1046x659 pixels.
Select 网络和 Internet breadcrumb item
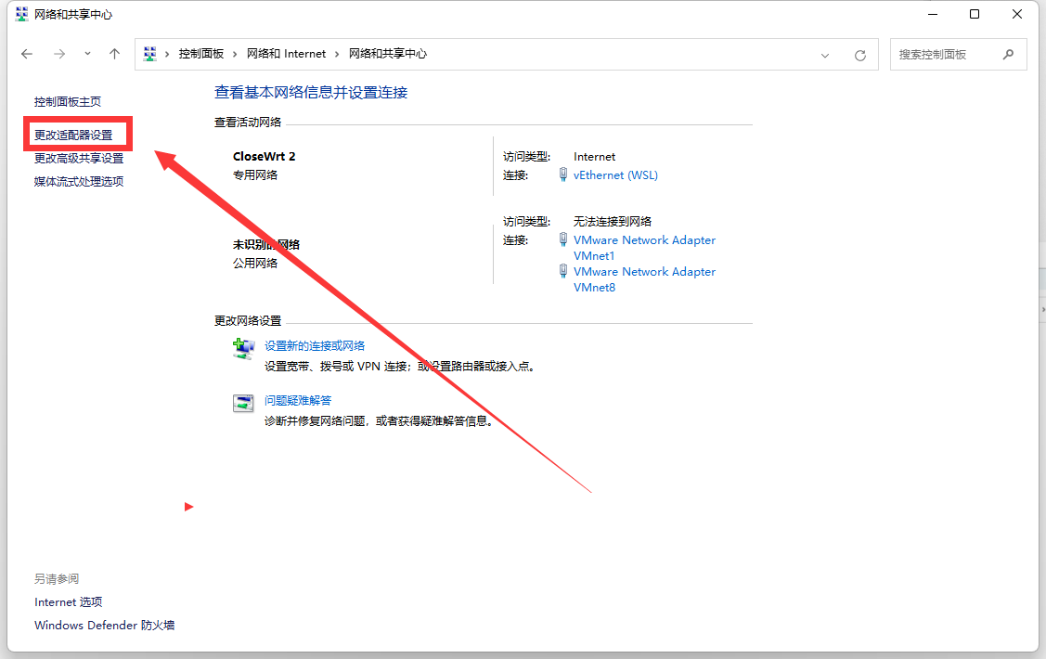pos(286,55)
